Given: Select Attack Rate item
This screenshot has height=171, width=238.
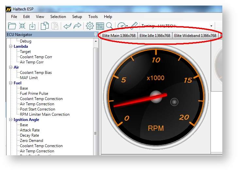Looking at the screenshot, I should (x=30, y=130).
